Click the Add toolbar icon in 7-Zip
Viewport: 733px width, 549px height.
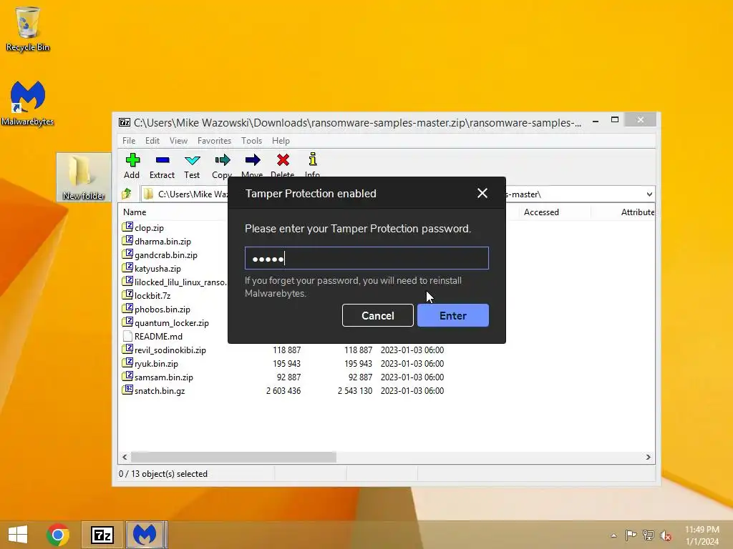coord(132,160)
